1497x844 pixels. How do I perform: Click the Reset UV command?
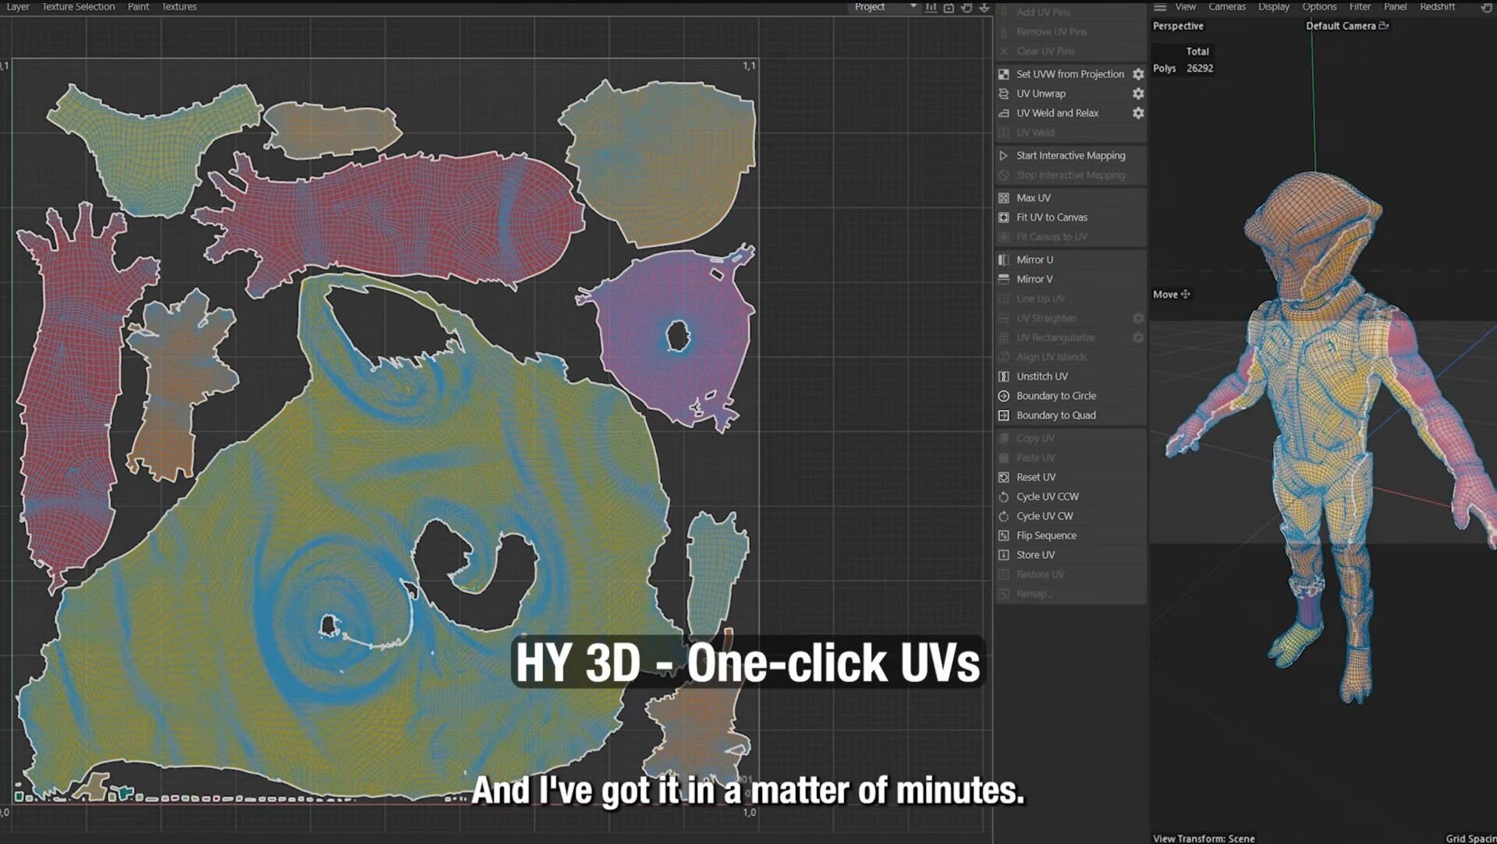(1036, 477)
